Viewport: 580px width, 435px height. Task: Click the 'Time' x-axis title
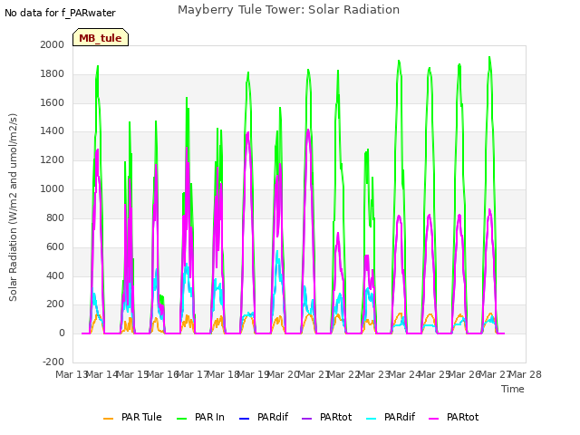pos(513,389)
